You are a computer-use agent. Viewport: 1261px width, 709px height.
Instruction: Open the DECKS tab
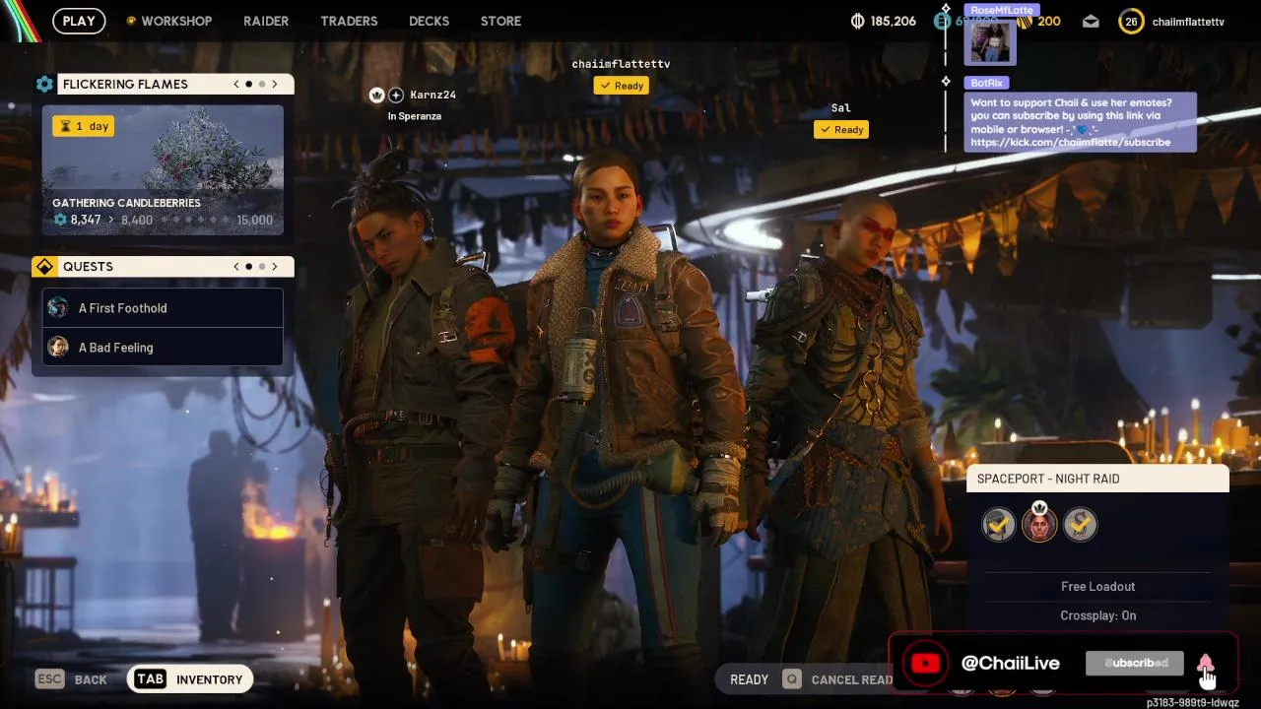click(429, 21)
